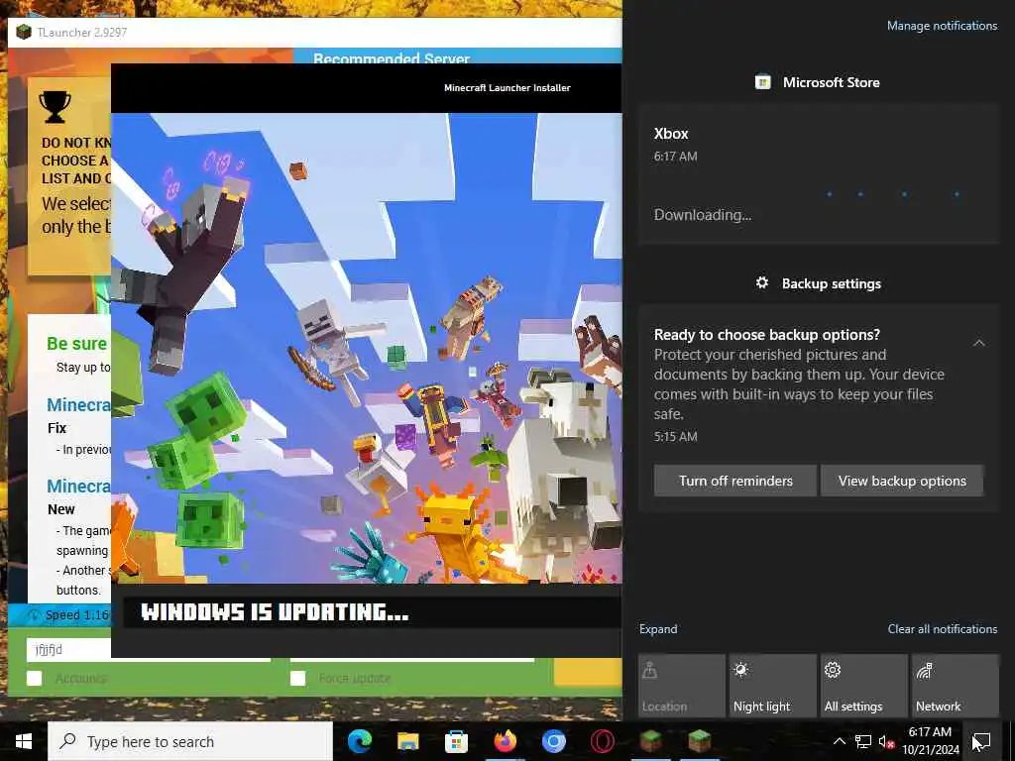Toggle Night light quick action

click(x=773, y=686)
